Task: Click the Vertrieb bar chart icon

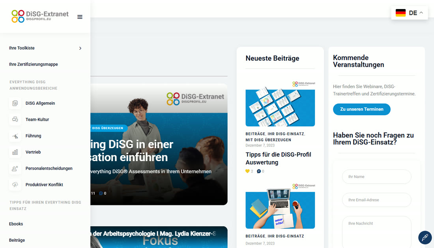Action: coord(15,152)
